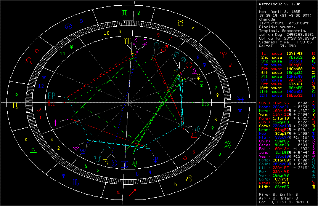Click the red Sun glyph in chart
The image size is (318, 206).
coord(189,65)
